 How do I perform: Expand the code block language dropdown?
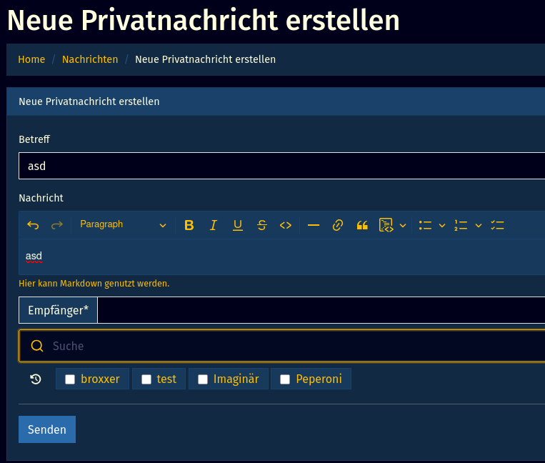(403, 226)
